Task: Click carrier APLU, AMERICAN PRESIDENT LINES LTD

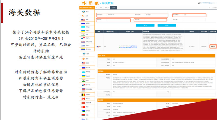Action: pyautogui.click(x=124, y=113)
